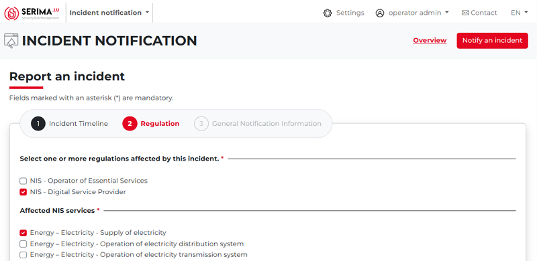The height and width of the screenshot is (261, 537).
Task: Open step 3 General Notification Information
Action: 258,124
